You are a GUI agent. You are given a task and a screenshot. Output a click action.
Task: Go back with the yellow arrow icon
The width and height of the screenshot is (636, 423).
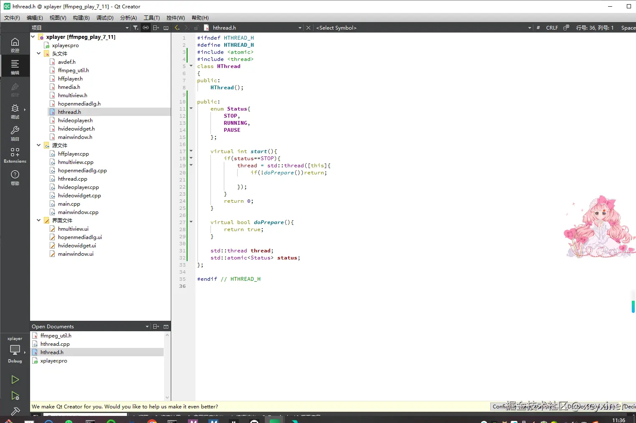pyautogui.click(x=177, y=28)
